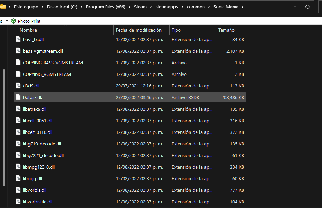Open dropdown arrow left of Photo Print
The width and height of the screenshot is (322, 208).
click(x=7, y=21)
